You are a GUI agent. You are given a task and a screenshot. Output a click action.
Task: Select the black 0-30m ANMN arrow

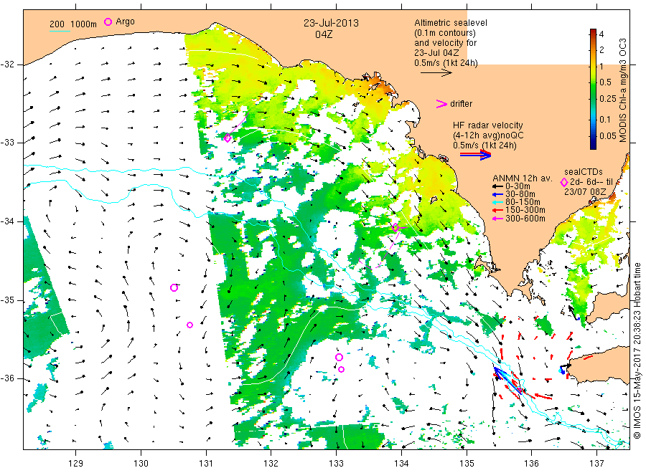tap(497, 186)
